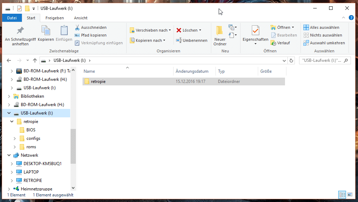Click Auswahl umkehren
The image size is (358, 202).
pos(324,43)
